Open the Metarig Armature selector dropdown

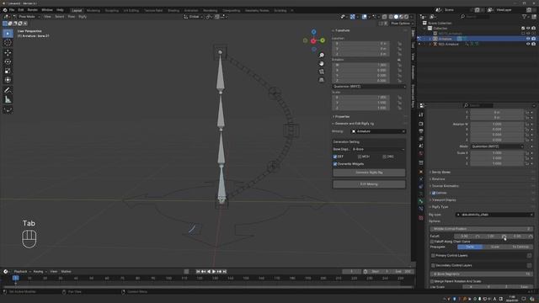[378, 131]
